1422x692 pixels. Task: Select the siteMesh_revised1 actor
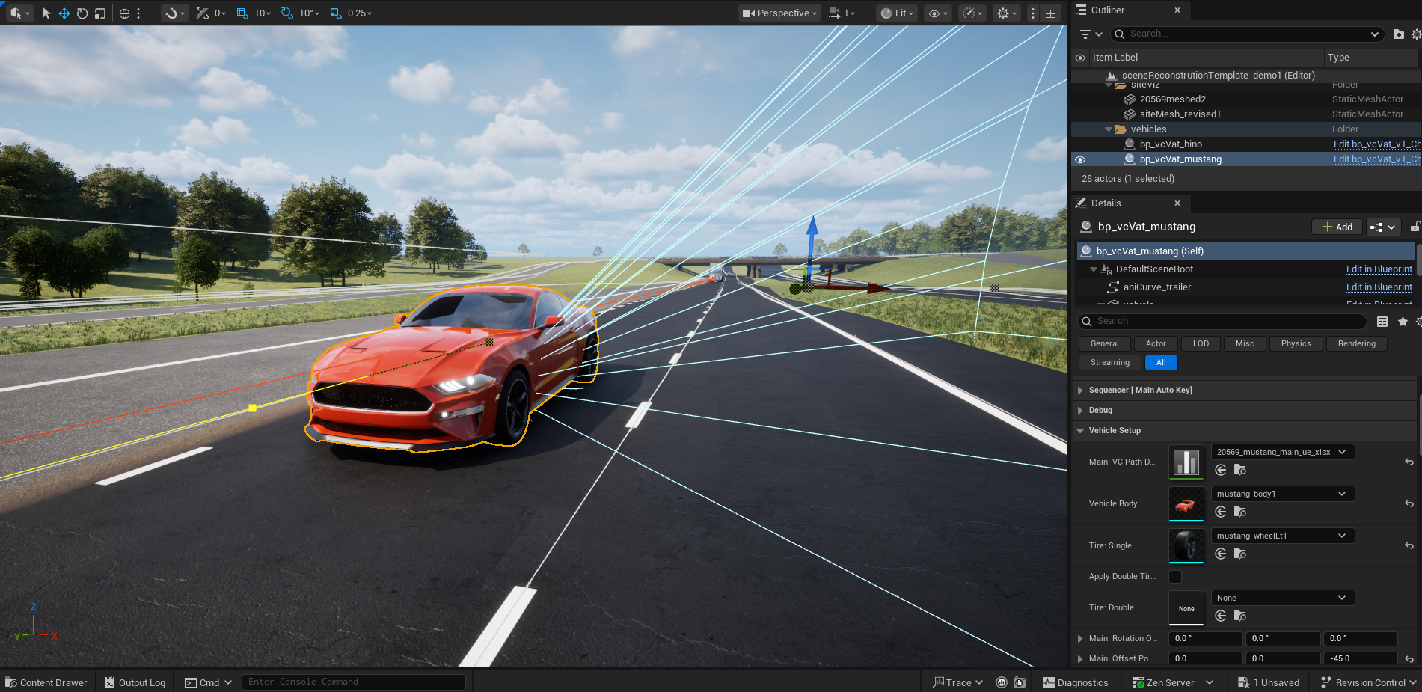pyautogui.click(x=1180, y=114)
